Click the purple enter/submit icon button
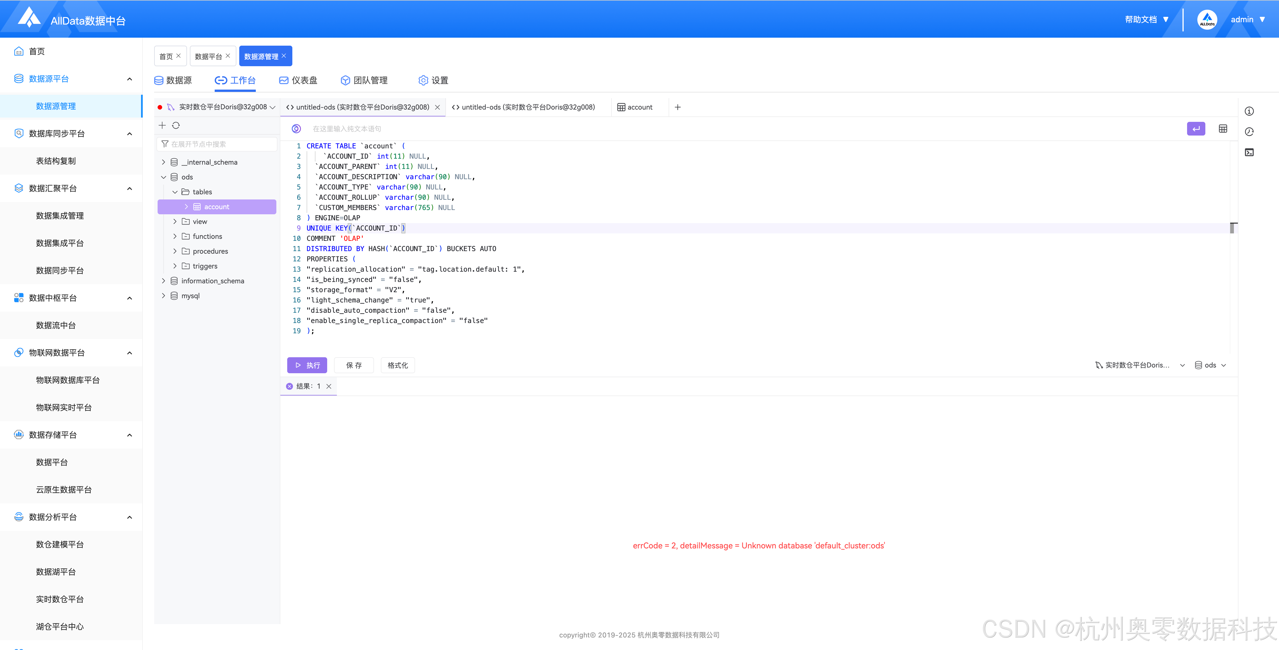Viewport: 1279px width, 650px height. (1196, 129)
